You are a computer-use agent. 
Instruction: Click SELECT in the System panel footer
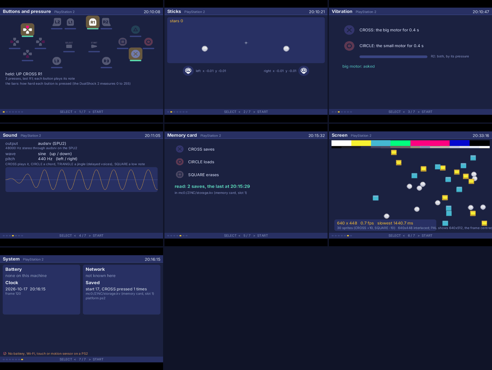[x=66, y=359]
